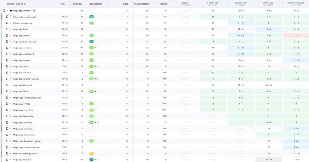Open URL link icon for hololens vs magic leap
The image size is (309, 162).
[63, 23]
